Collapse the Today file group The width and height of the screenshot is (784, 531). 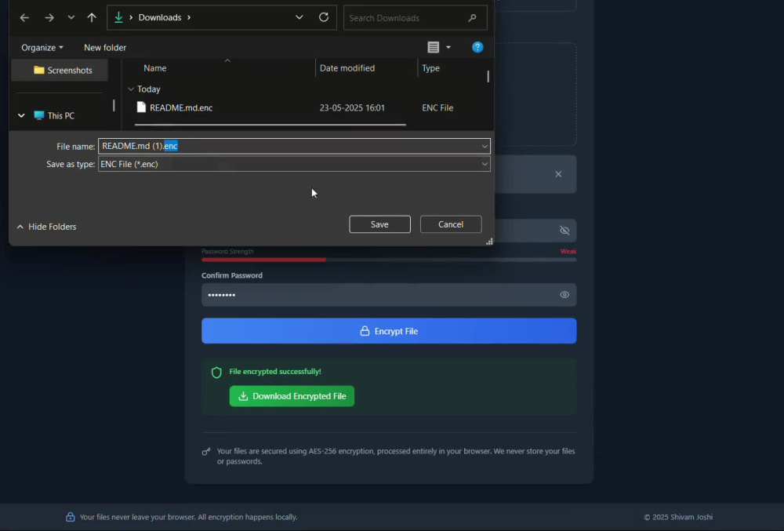pyautogui.click(x=130, y=89)
